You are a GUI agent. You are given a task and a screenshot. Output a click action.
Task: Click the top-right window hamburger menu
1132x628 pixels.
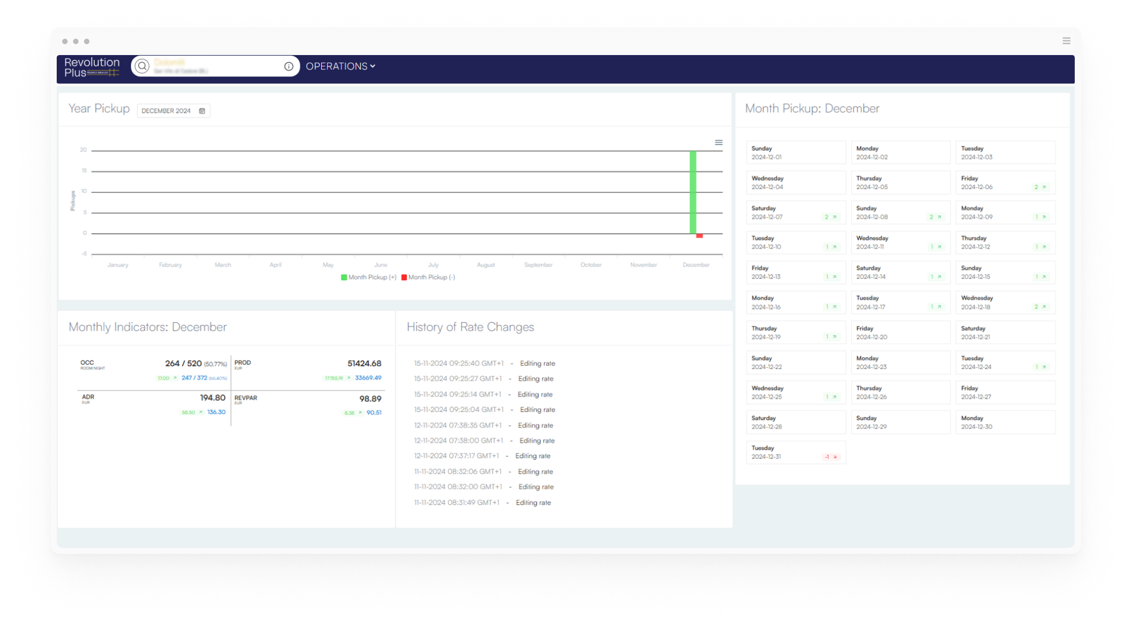click(1066, 41)
